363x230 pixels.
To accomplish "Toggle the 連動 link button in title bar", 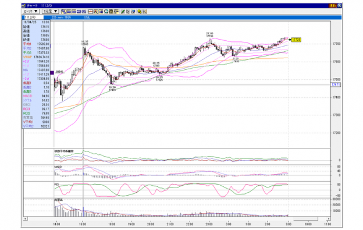I will tap(333, 6).
